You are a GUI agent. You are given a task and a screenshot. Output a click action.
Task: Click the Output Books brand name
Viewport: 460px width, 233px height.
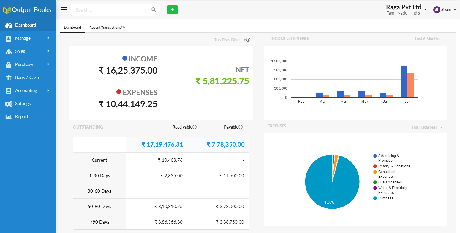pyautogui.click(x=31, y=9)
